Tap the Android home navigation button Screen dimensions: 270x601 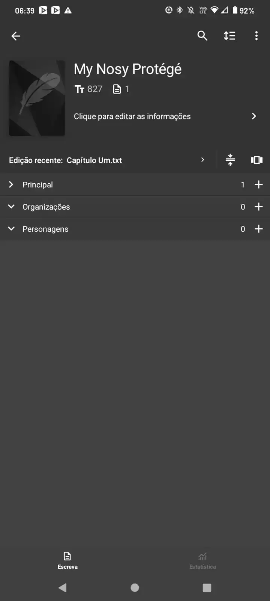tap(135, 587)
